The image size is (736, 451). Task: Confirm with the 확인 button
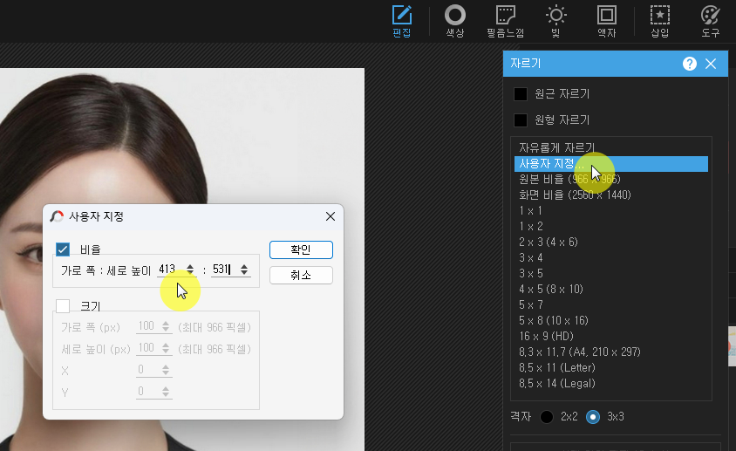[x=301, y=250]
